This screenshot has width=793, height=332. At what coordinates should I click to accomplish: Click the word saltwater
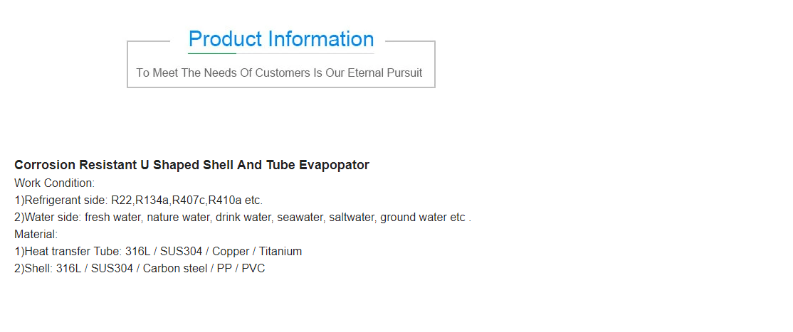pyautogui.click(x=352, y=217)
